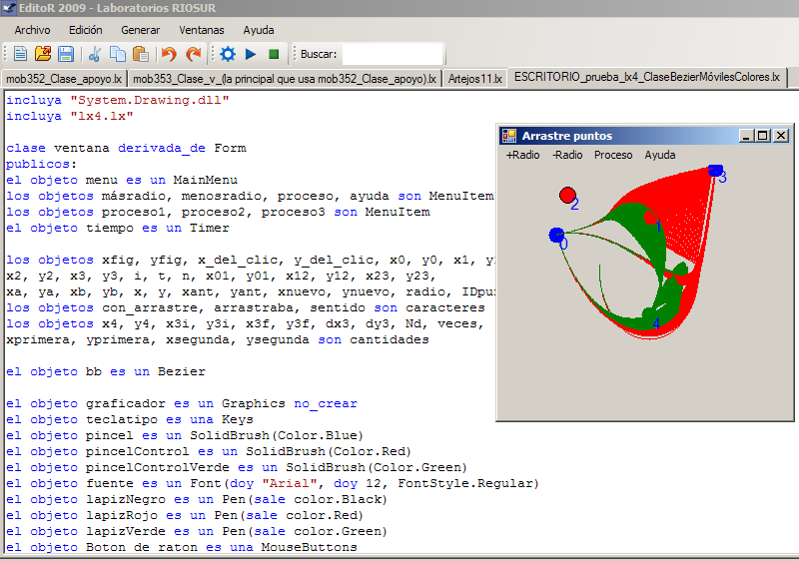Open the Archivo menu
Screen dimensions: 799x561
tap(32, 30)
